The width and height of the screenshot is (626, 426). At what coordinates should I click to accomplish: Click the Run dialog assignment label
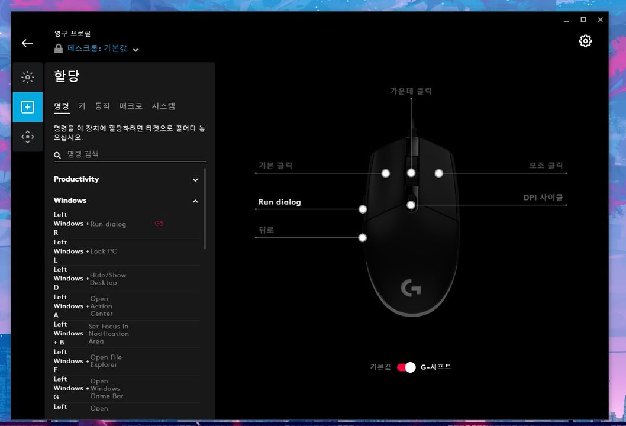[279, 202]
